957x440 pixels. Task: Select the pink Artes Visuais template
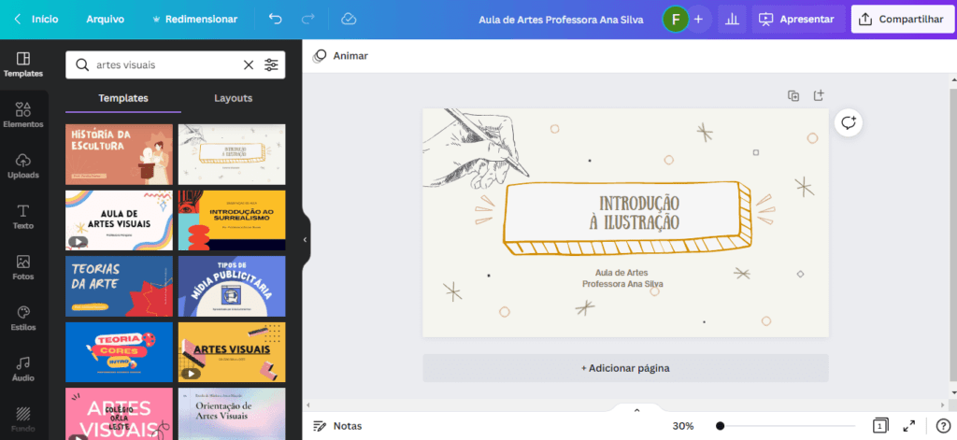(x=119, y=414)
